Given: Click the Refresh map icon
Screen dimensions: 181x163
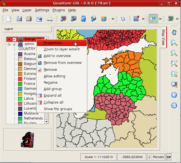Looking at the screenshot, I should (x=174, y=105).
